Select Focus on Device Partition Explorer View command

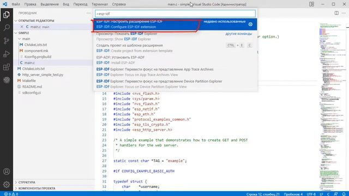coord(175,84)
